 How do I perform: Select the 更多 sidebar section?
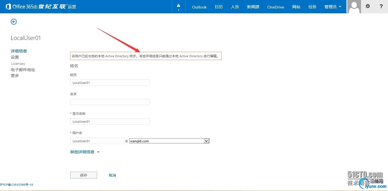click(x=15, y=76)
